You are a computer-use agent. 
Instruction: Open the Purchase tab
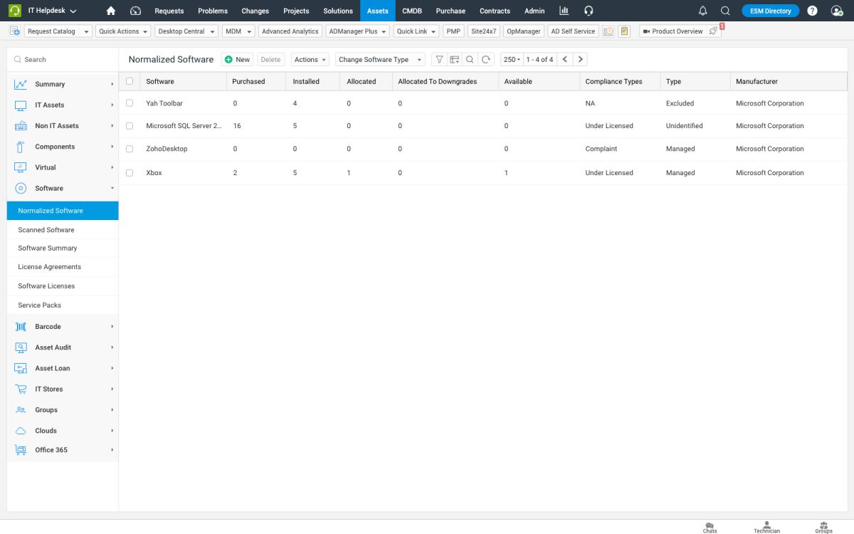coord(450,11)
